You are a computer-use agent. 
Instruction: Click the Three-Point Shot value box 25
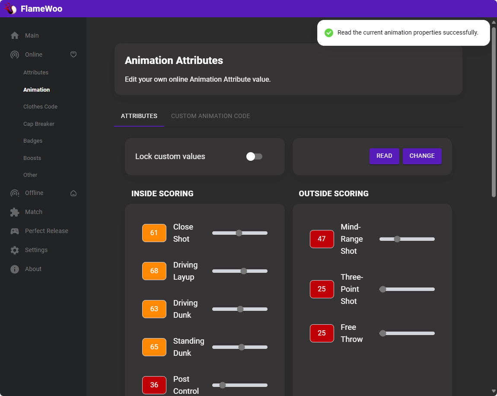[322, 289]
